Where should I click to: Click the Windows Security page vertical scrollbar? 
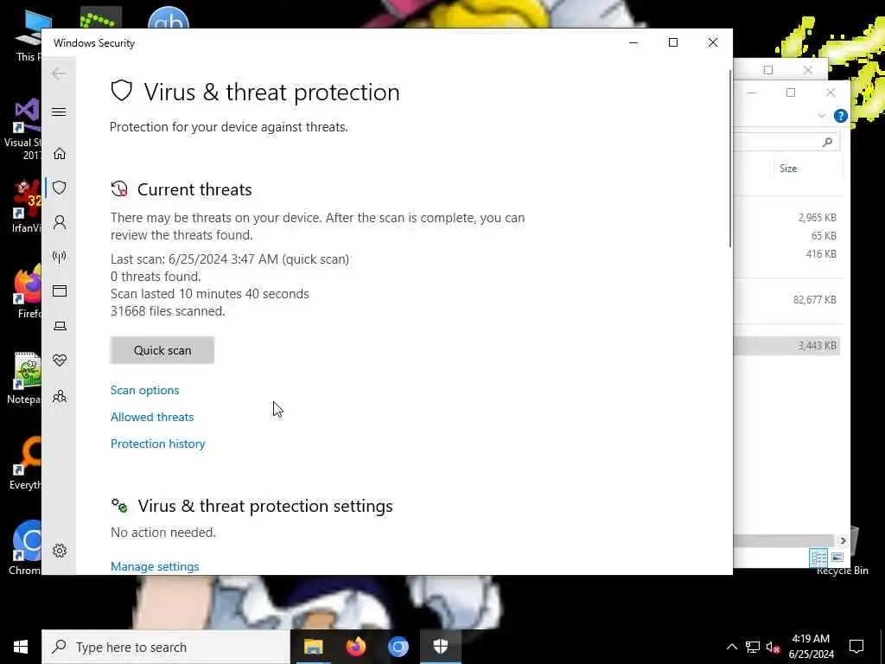coord(730,158)
